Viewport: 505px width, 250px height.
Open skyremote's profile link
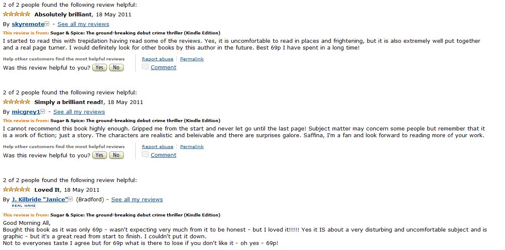point(28,24)
